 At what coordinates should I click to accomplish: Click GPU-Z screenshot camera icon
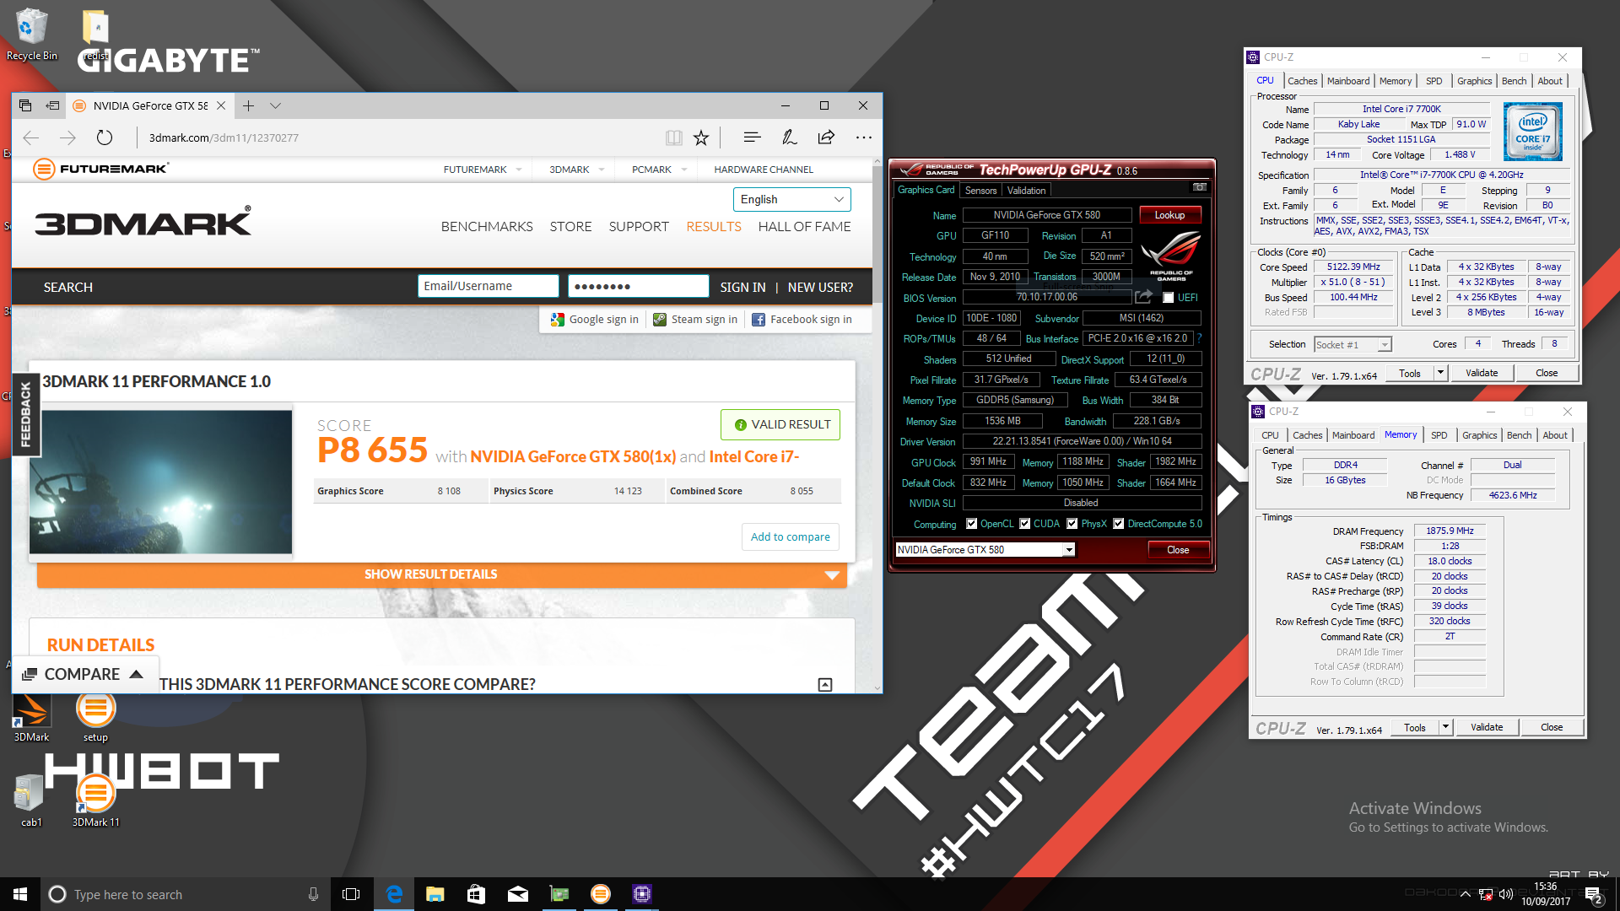1199,187
